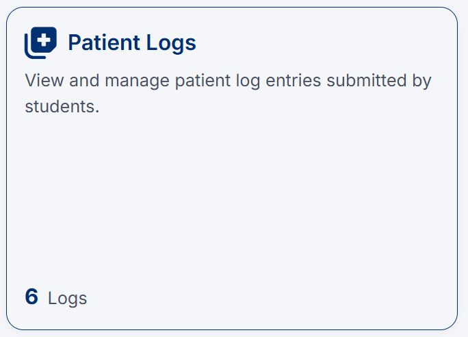Click the word "students." in the description
The width and height of the screenshot is (468, 337).
pos(62,107)
